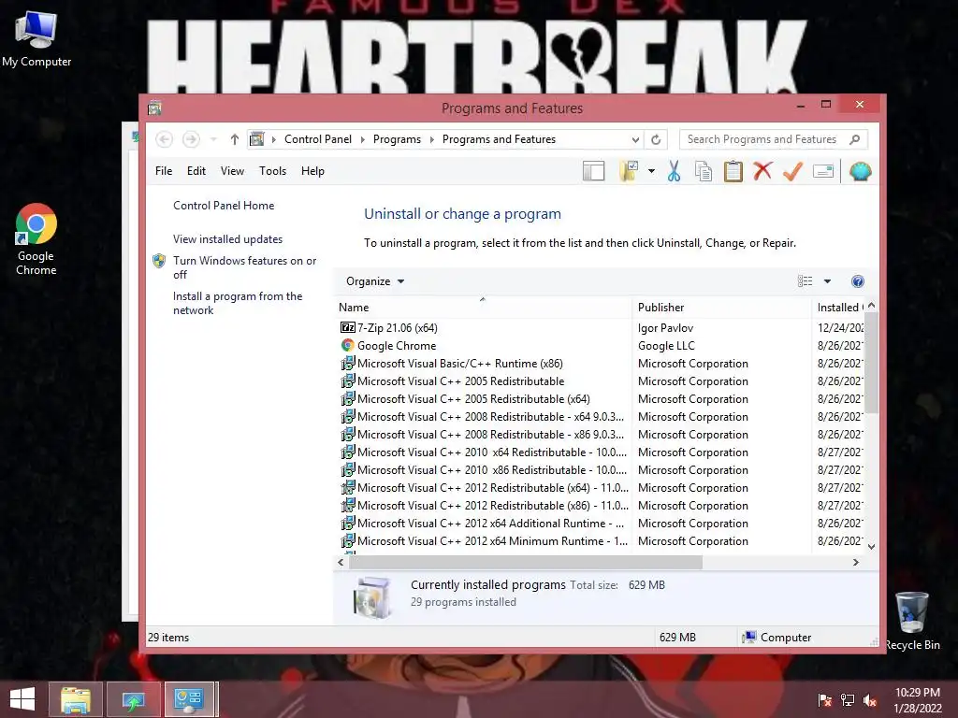Sort by the Installed On column header

pyautogui.click(x=838, y=307)
